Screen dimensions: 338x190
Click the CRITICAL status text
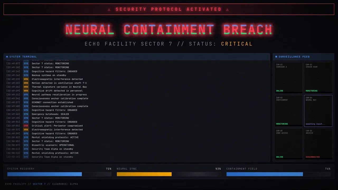pyautogui.click(x=237, y=44)
